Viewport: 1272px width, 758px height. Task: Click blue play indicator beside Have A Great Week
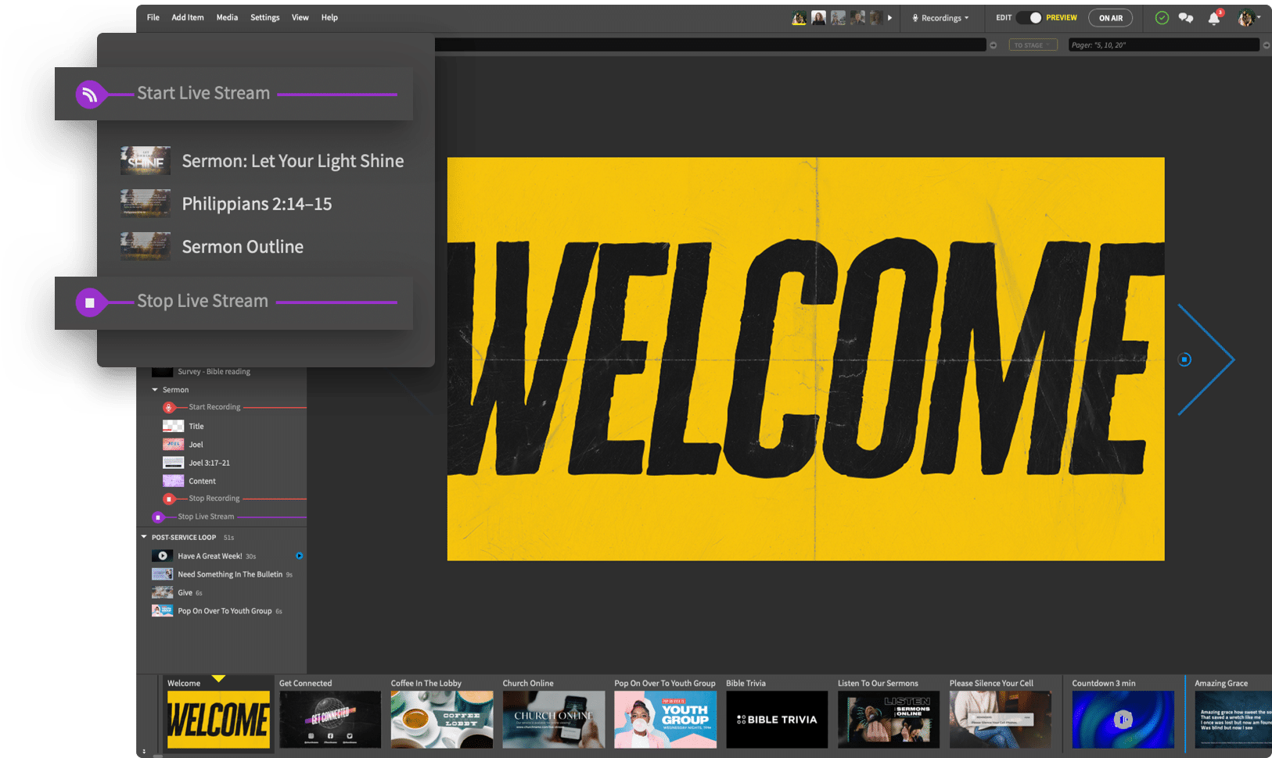[299, 556]
